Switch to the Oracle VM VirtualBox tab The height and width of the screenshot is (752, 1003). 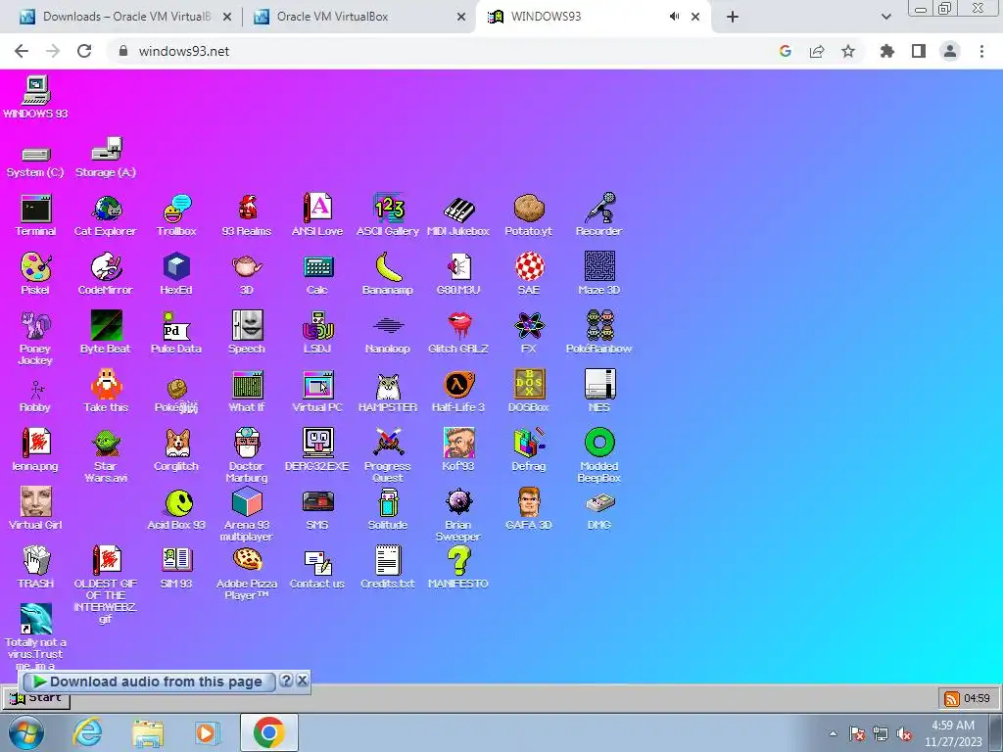click(x=358, y=17)
